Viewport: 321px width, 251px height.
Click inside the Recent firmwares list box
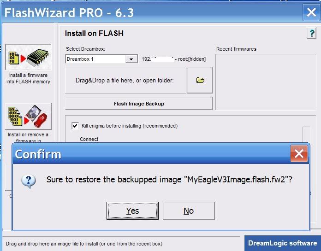(x=266, y=82)
